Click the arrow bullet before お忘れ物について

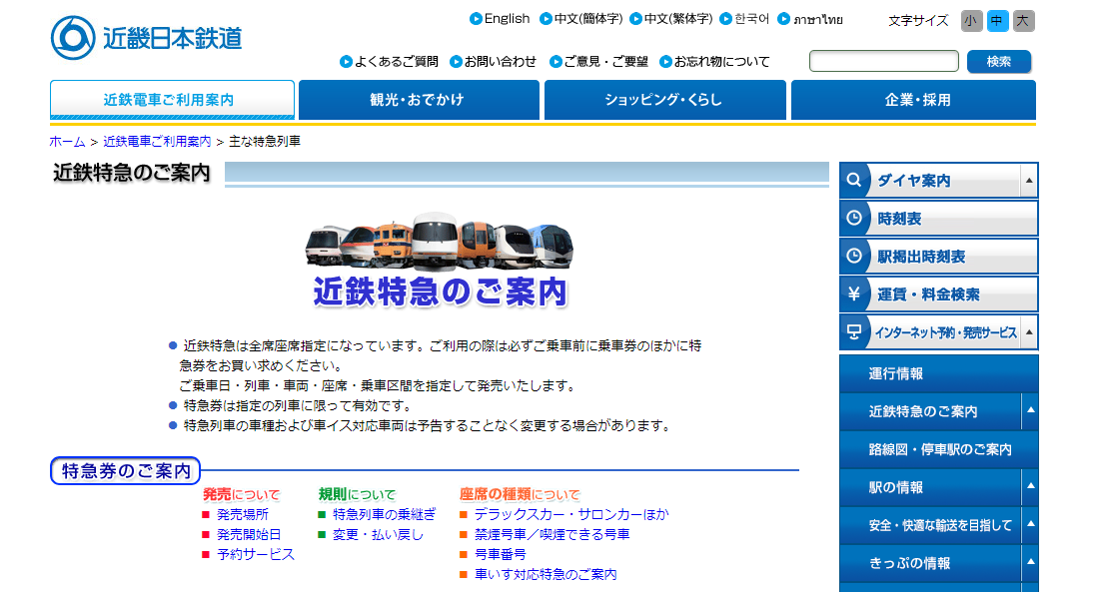665,62
